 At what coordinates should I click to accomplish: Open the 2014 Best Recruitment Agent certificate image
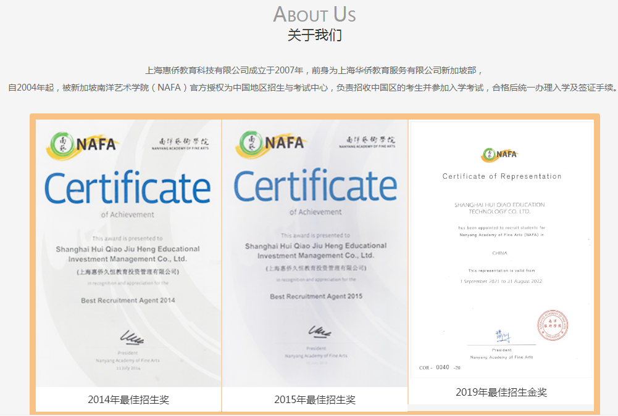click(128, 253)
